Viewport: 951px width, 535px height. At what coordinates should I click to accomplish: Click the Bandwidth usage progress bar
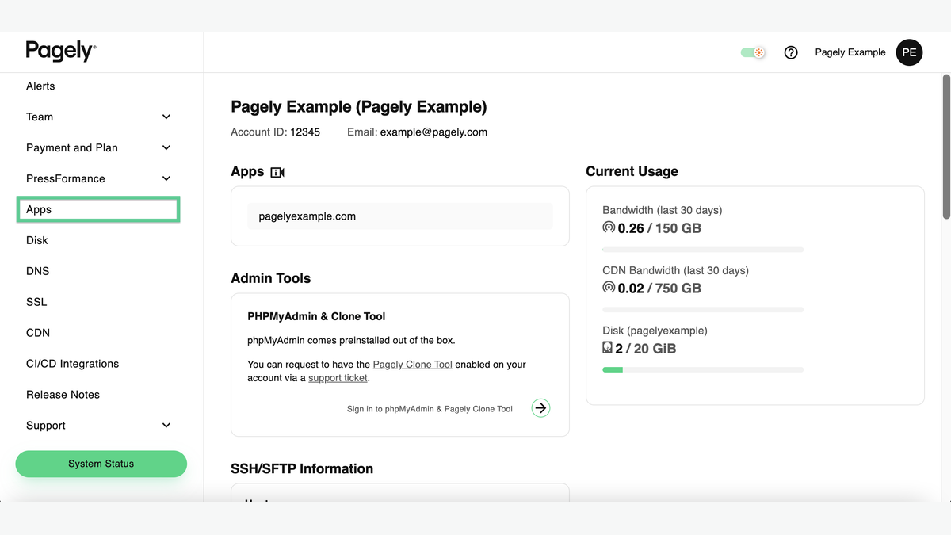pyautogui.click(x=703, y=250)
